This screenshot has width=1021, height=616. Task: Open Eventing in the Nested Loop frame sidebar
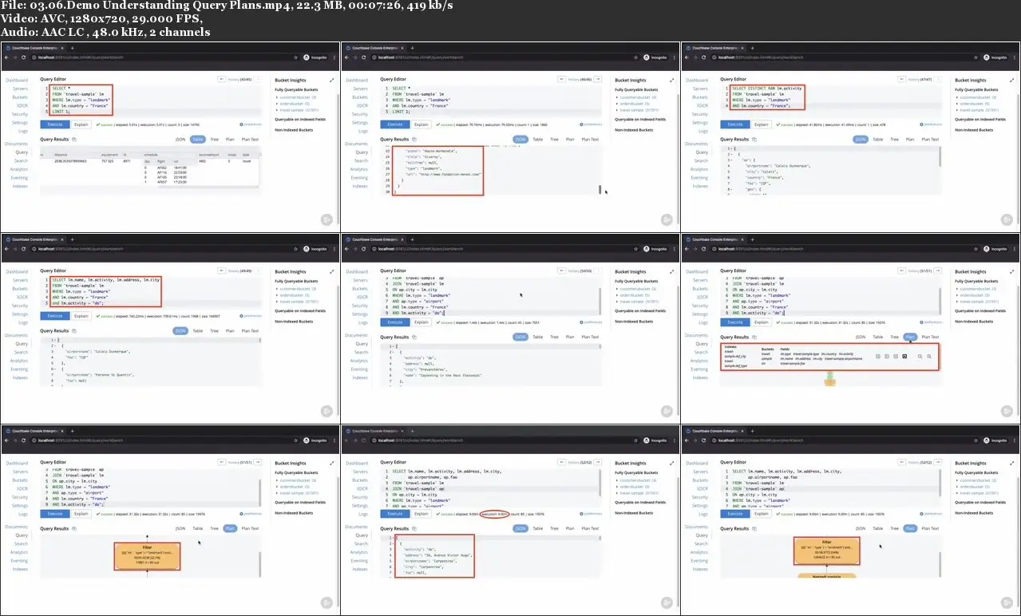click(x=699, y=561)
